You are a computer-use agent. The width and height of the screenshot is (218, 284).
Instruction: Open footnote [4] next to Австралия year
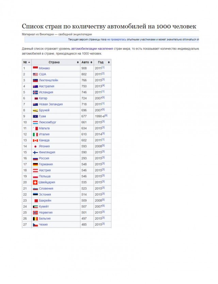[x=103, y=85]
